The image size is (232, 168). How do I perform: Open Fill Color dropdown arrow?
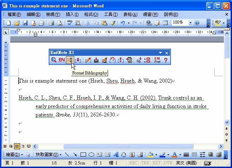[156, 155]
